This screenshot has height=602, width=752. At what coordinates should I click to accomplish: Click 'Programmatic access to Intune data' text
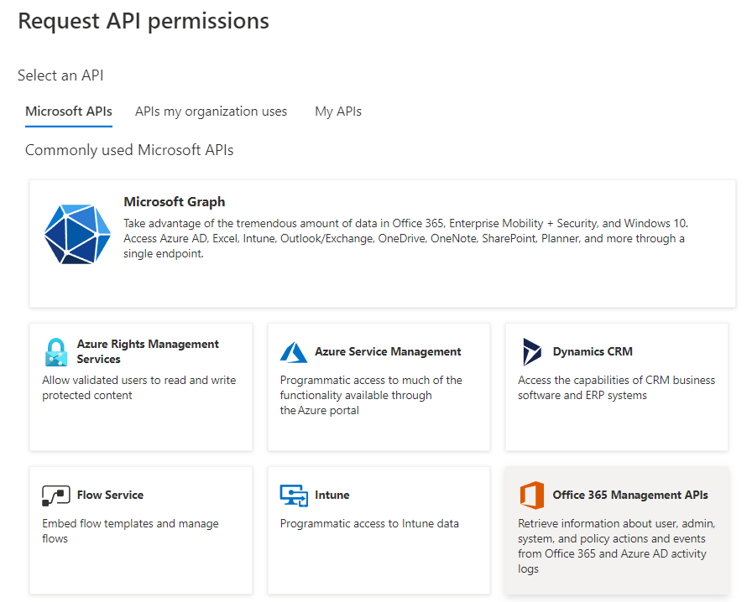pos(369,523)
